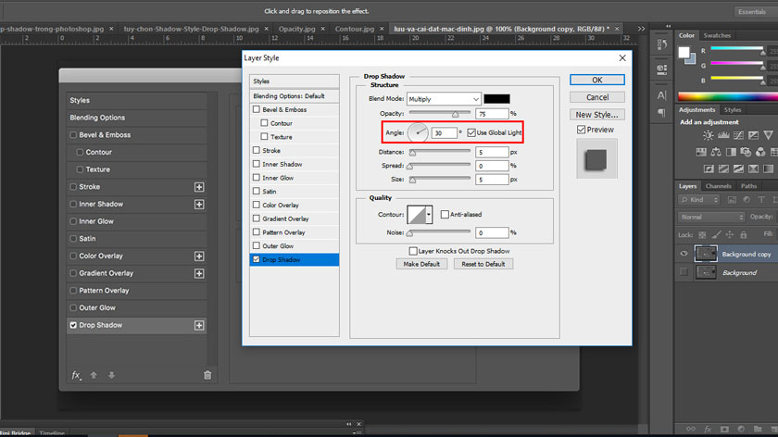Add an Invert adjustment
The height and width of the screenshot is (437, 778).
click(709, 169)
